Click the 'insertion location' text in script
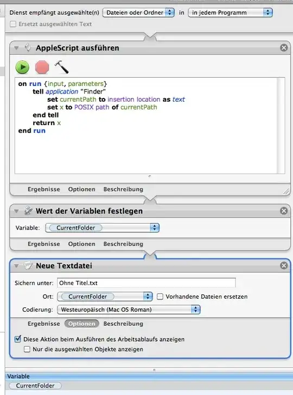This screenshot has height=395, width=293. [134, 100]
